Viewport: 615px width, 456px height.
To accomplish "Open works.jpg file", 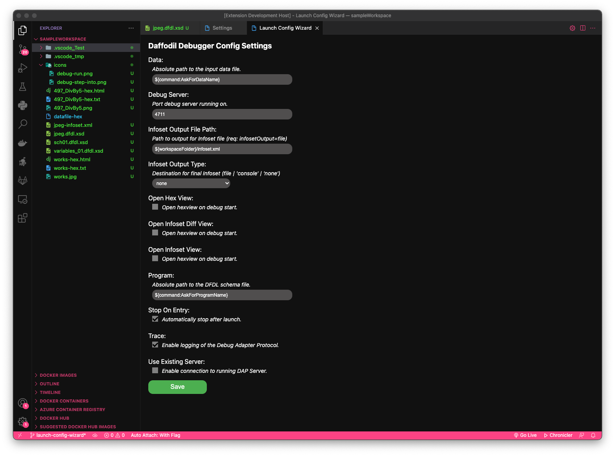I will click(86, 176).
